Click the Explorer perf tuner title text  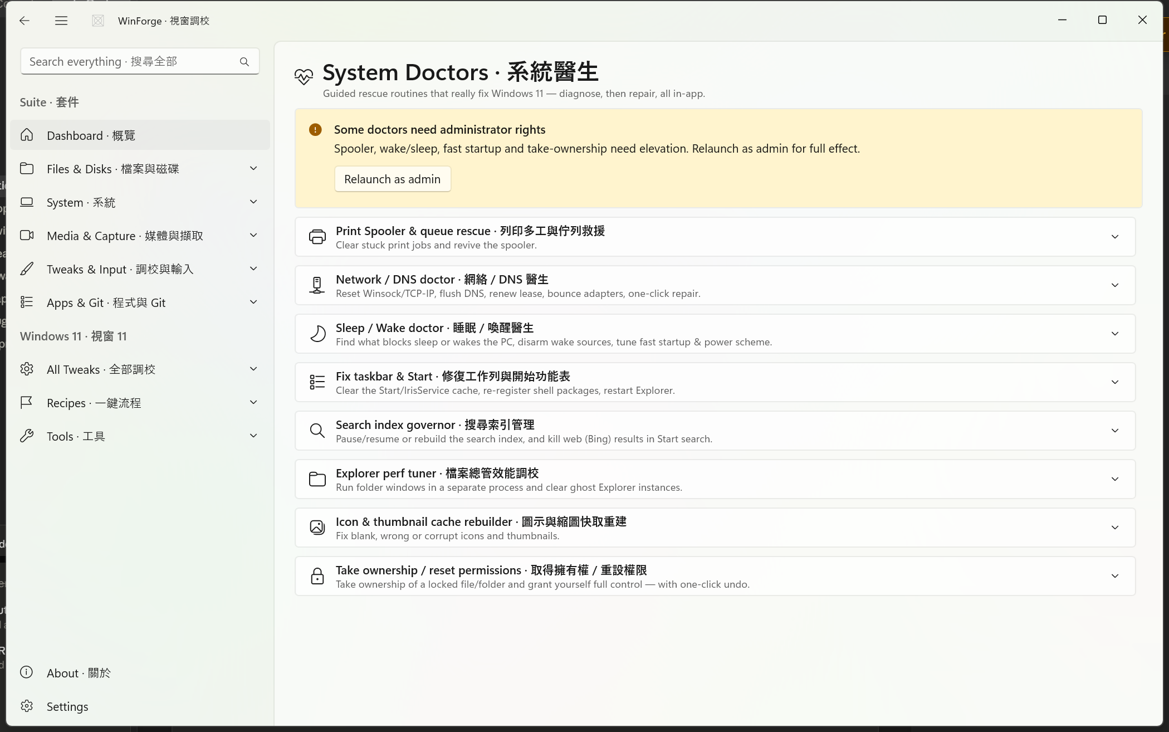(437, 473)
